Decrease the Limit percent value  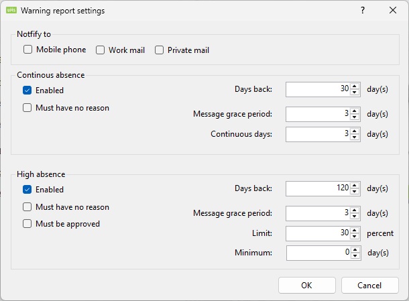[x=355, y=237]
